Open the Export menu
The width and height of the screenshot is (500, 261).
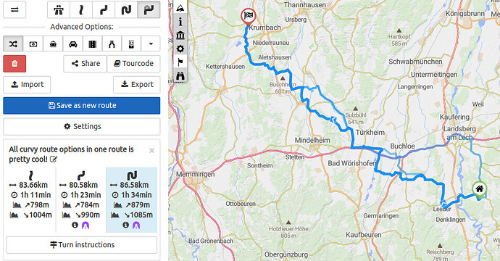[137, 85]
